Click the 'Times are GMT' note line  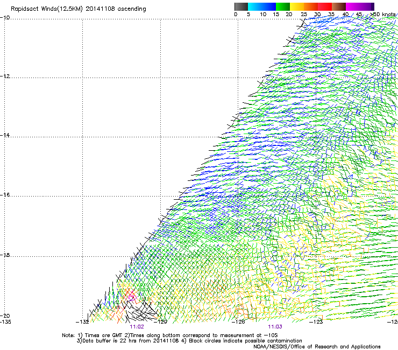point(170,335)
